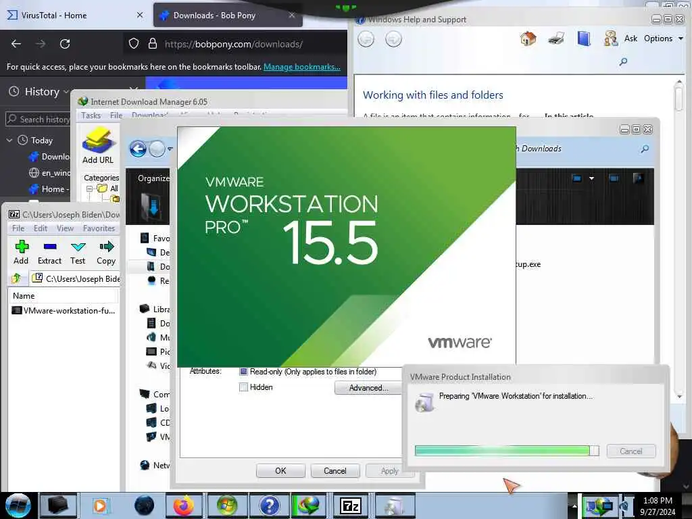Image resolution: width=692 pixels, height=519 pixels.
Task: Open the 7-Zip Favorites menu
Action: (99, 228)
